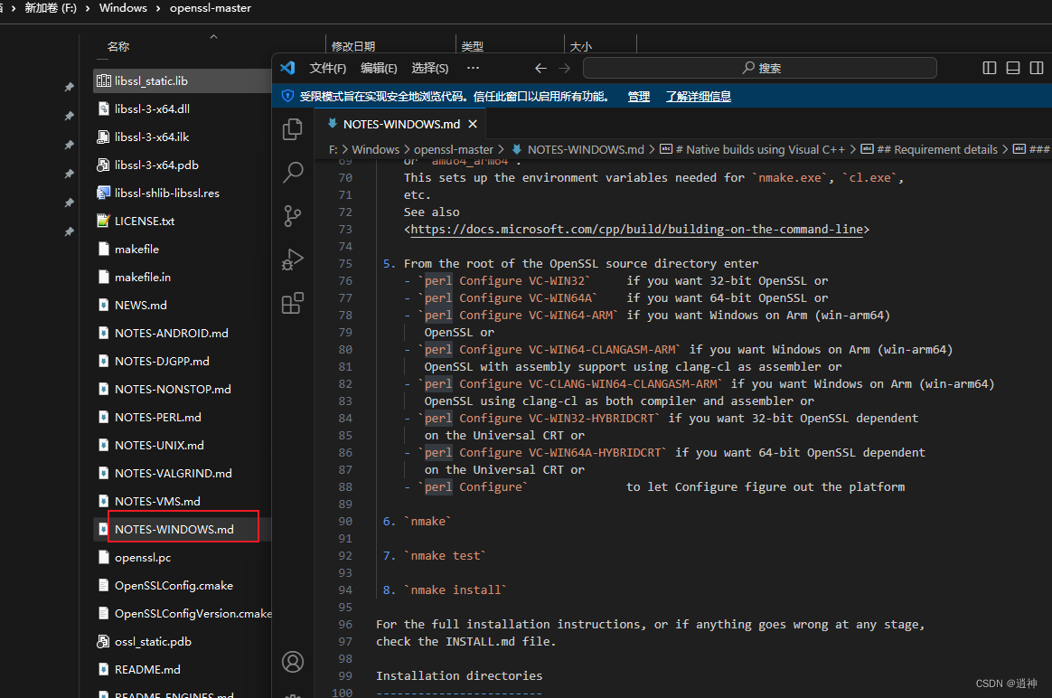Open the 编辑(E) menu
This screenshot has height=698, width=1052.
(x=379, y=68)
